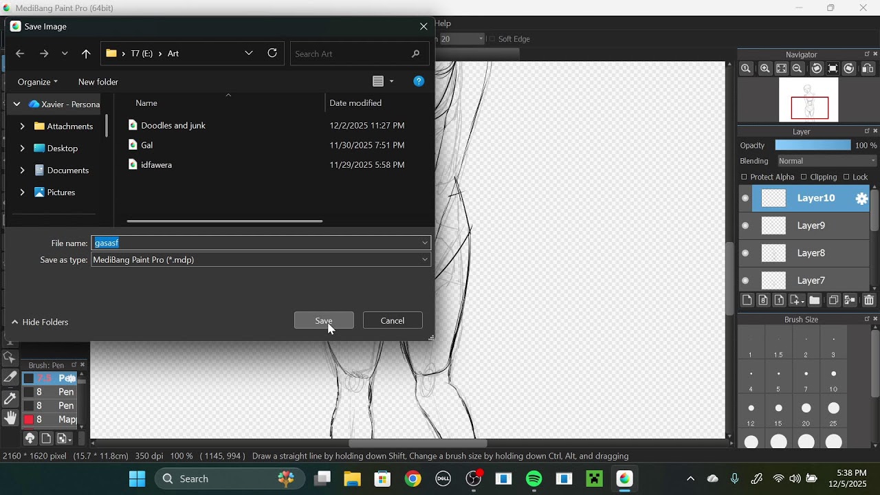Open the Blending mode dropdown
880x495 pixels.
coord(827,161)
